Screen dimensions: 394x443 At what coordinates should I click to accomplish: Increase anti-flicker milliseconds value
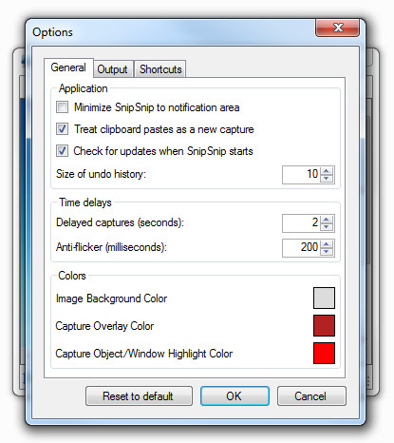(327, 244)
